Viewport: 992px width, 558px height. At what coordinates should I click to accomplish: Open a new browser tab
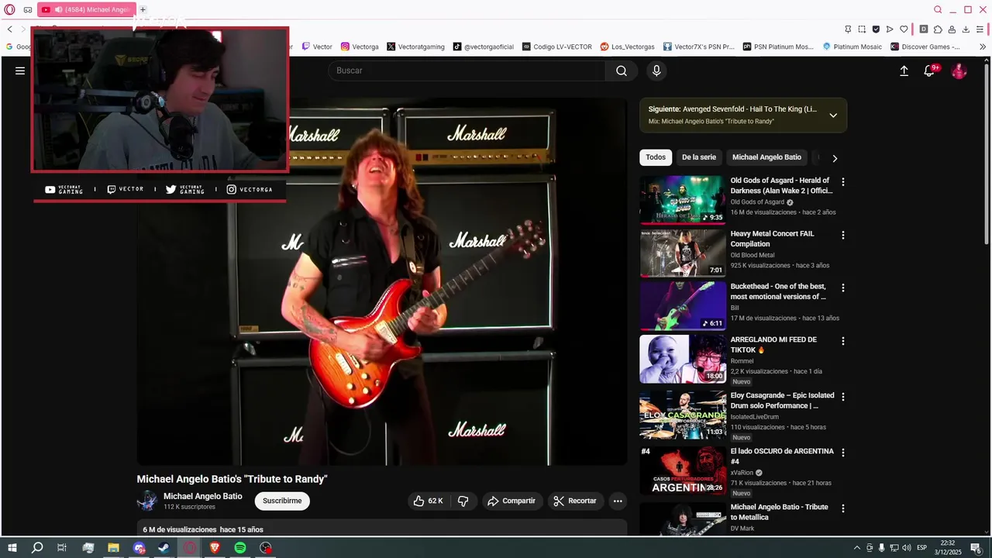[143, 9]
